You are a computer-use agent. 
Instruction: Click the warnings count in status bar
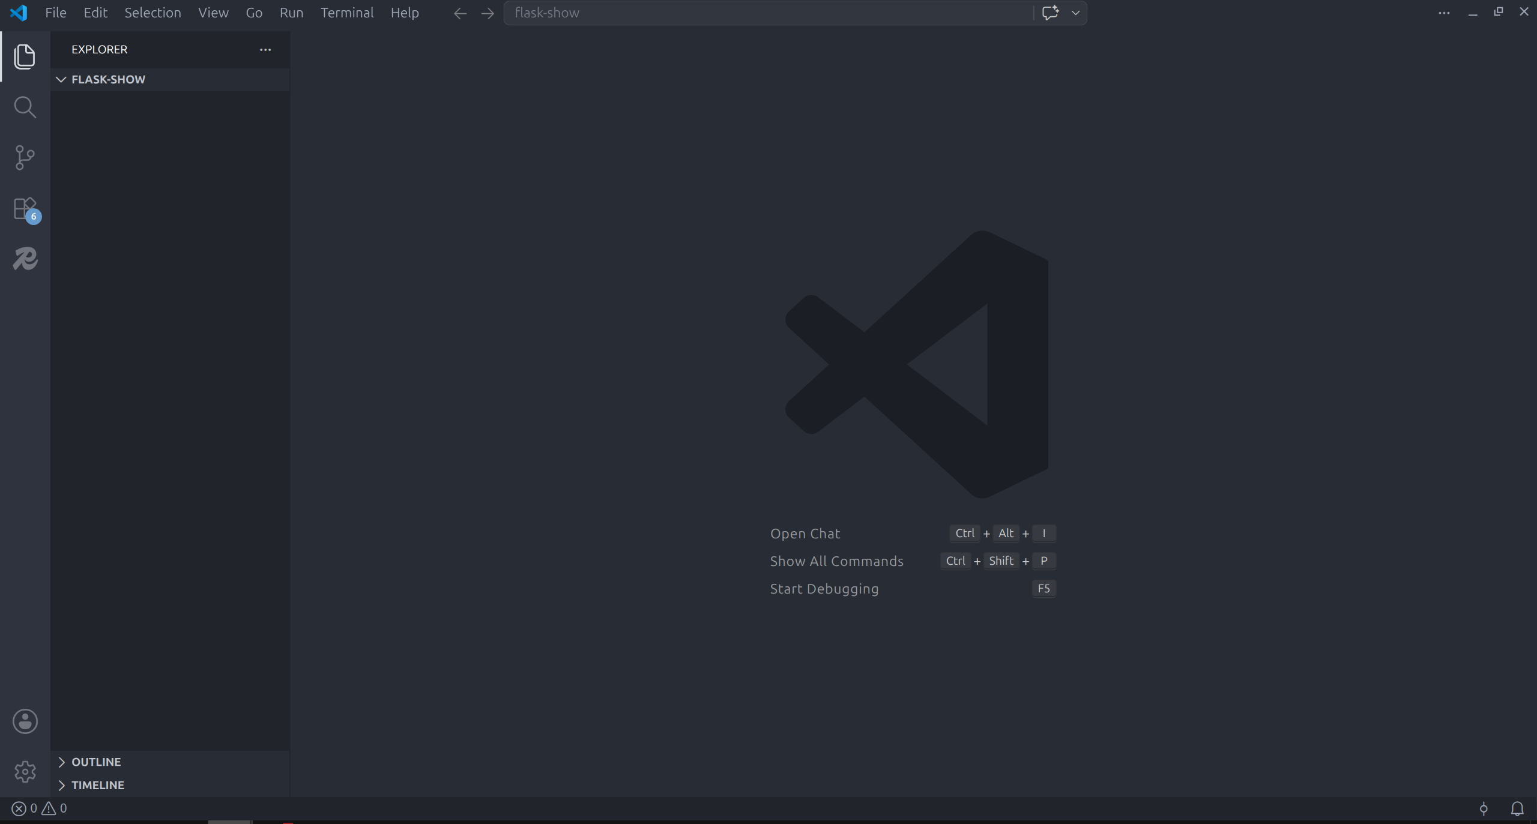point(54,808)
